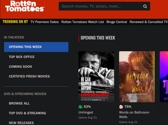This screenshot has width=168, height=125.
Task: Open New Releases in sidebar
Action: (x=21, y=123)
